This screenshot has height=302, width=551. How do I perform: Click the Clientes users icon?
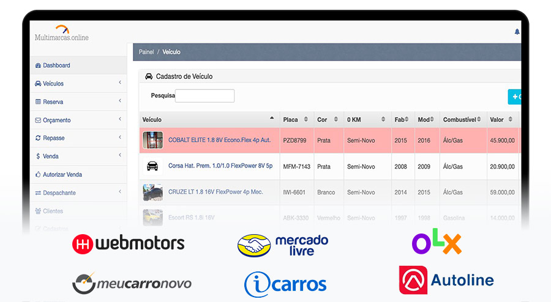click(x=38, y=211)
